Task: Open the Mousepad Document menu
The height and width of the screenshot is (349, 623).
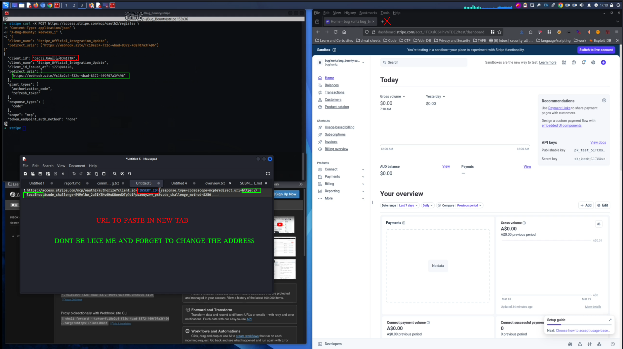Action: (x=77, y=166)
